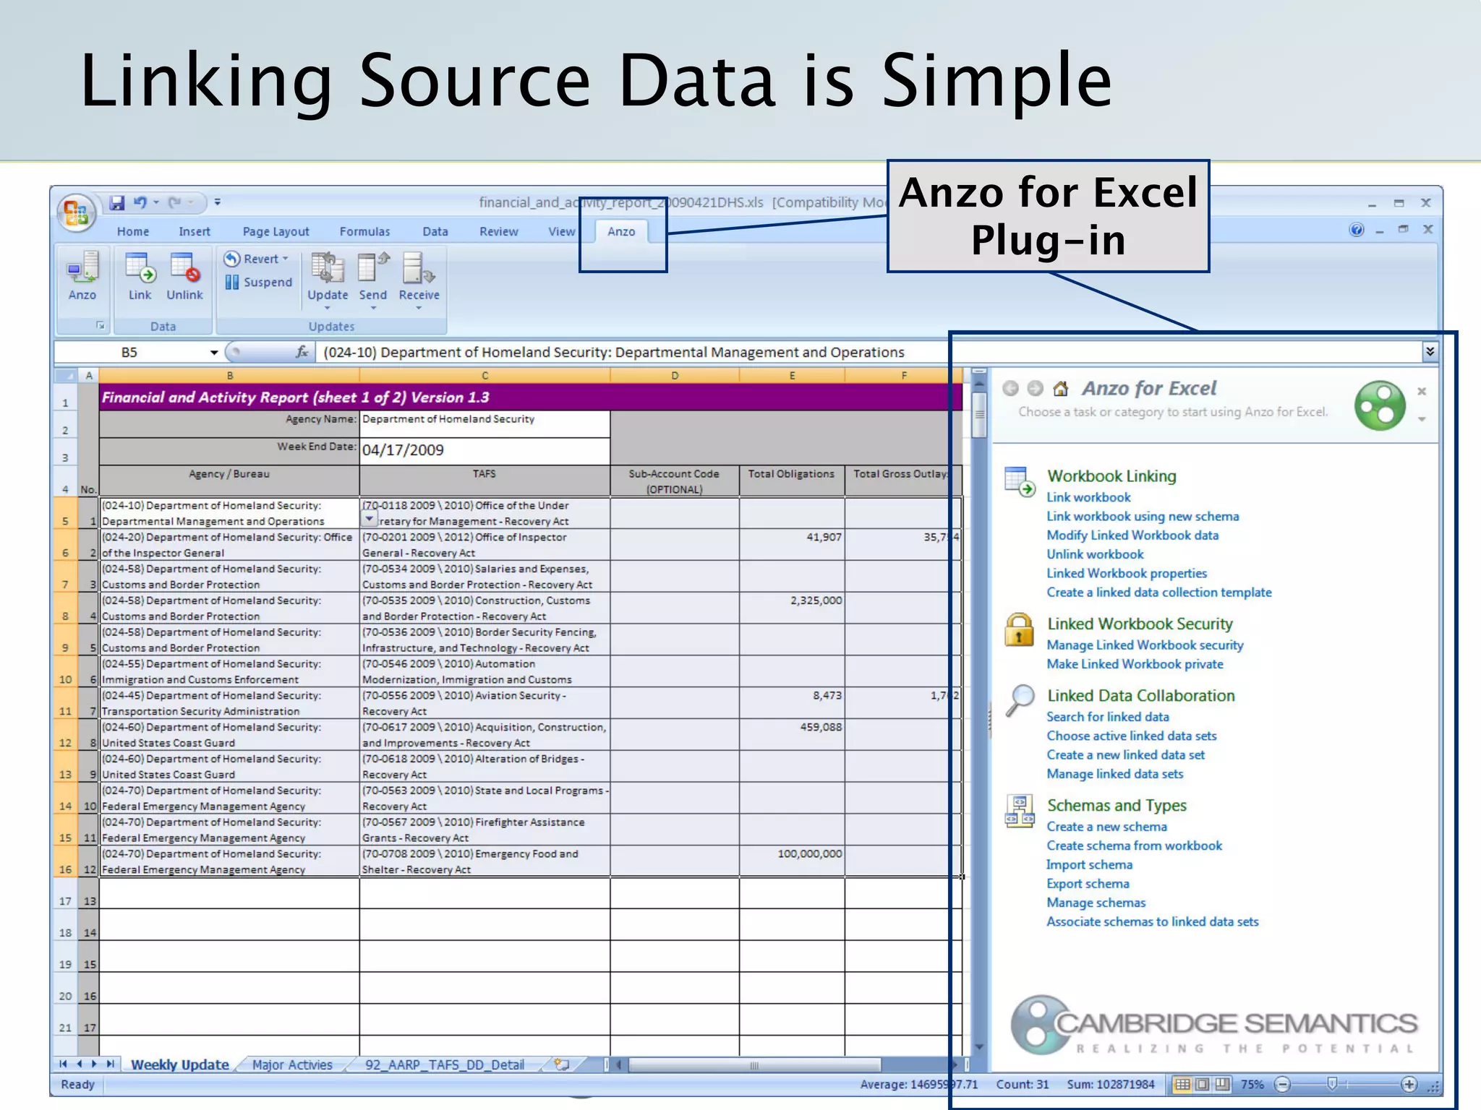Image resolution: width=1481 pixels, height=1110 pixels.
Task: Click Link workbook using new schema
Action: tap(1143, 516)
